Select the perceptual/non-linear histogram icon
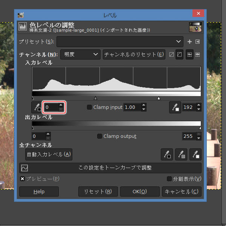 (x=179, y=55)
